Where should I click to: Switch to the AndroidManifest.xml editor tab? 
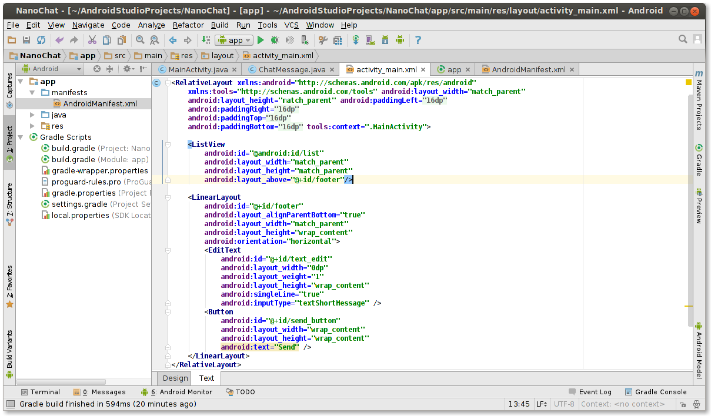point(528,69)
